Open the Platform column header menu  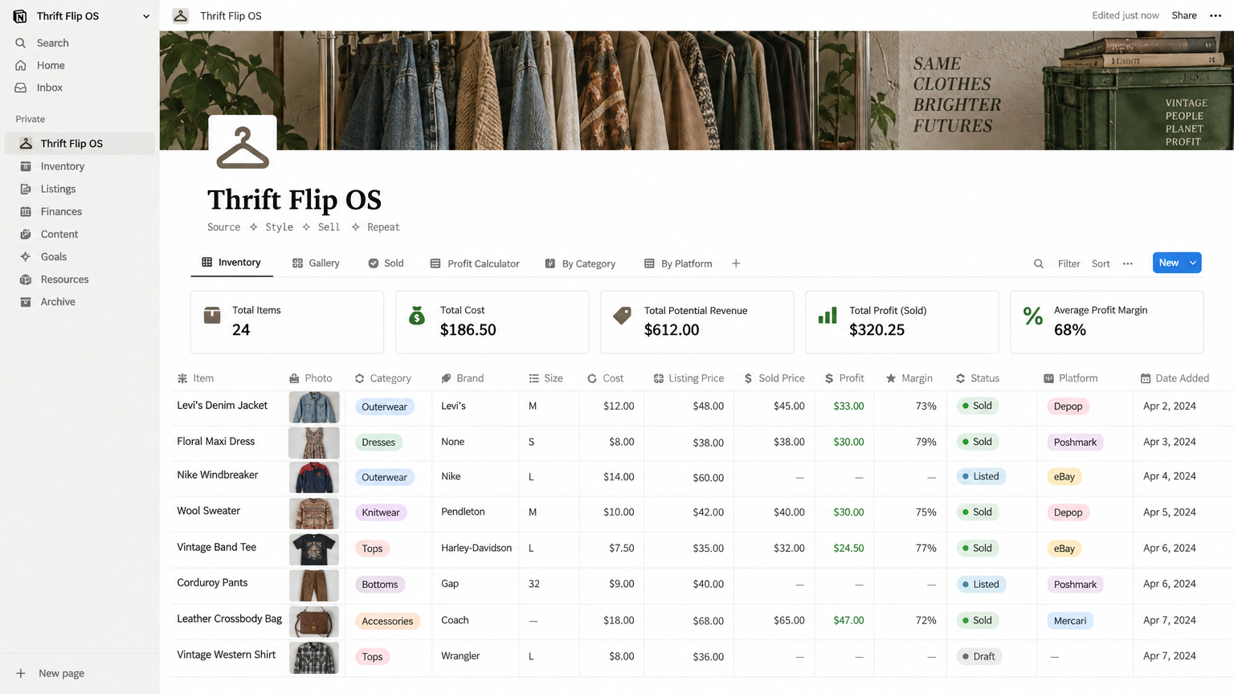(x=1070, y=378)
